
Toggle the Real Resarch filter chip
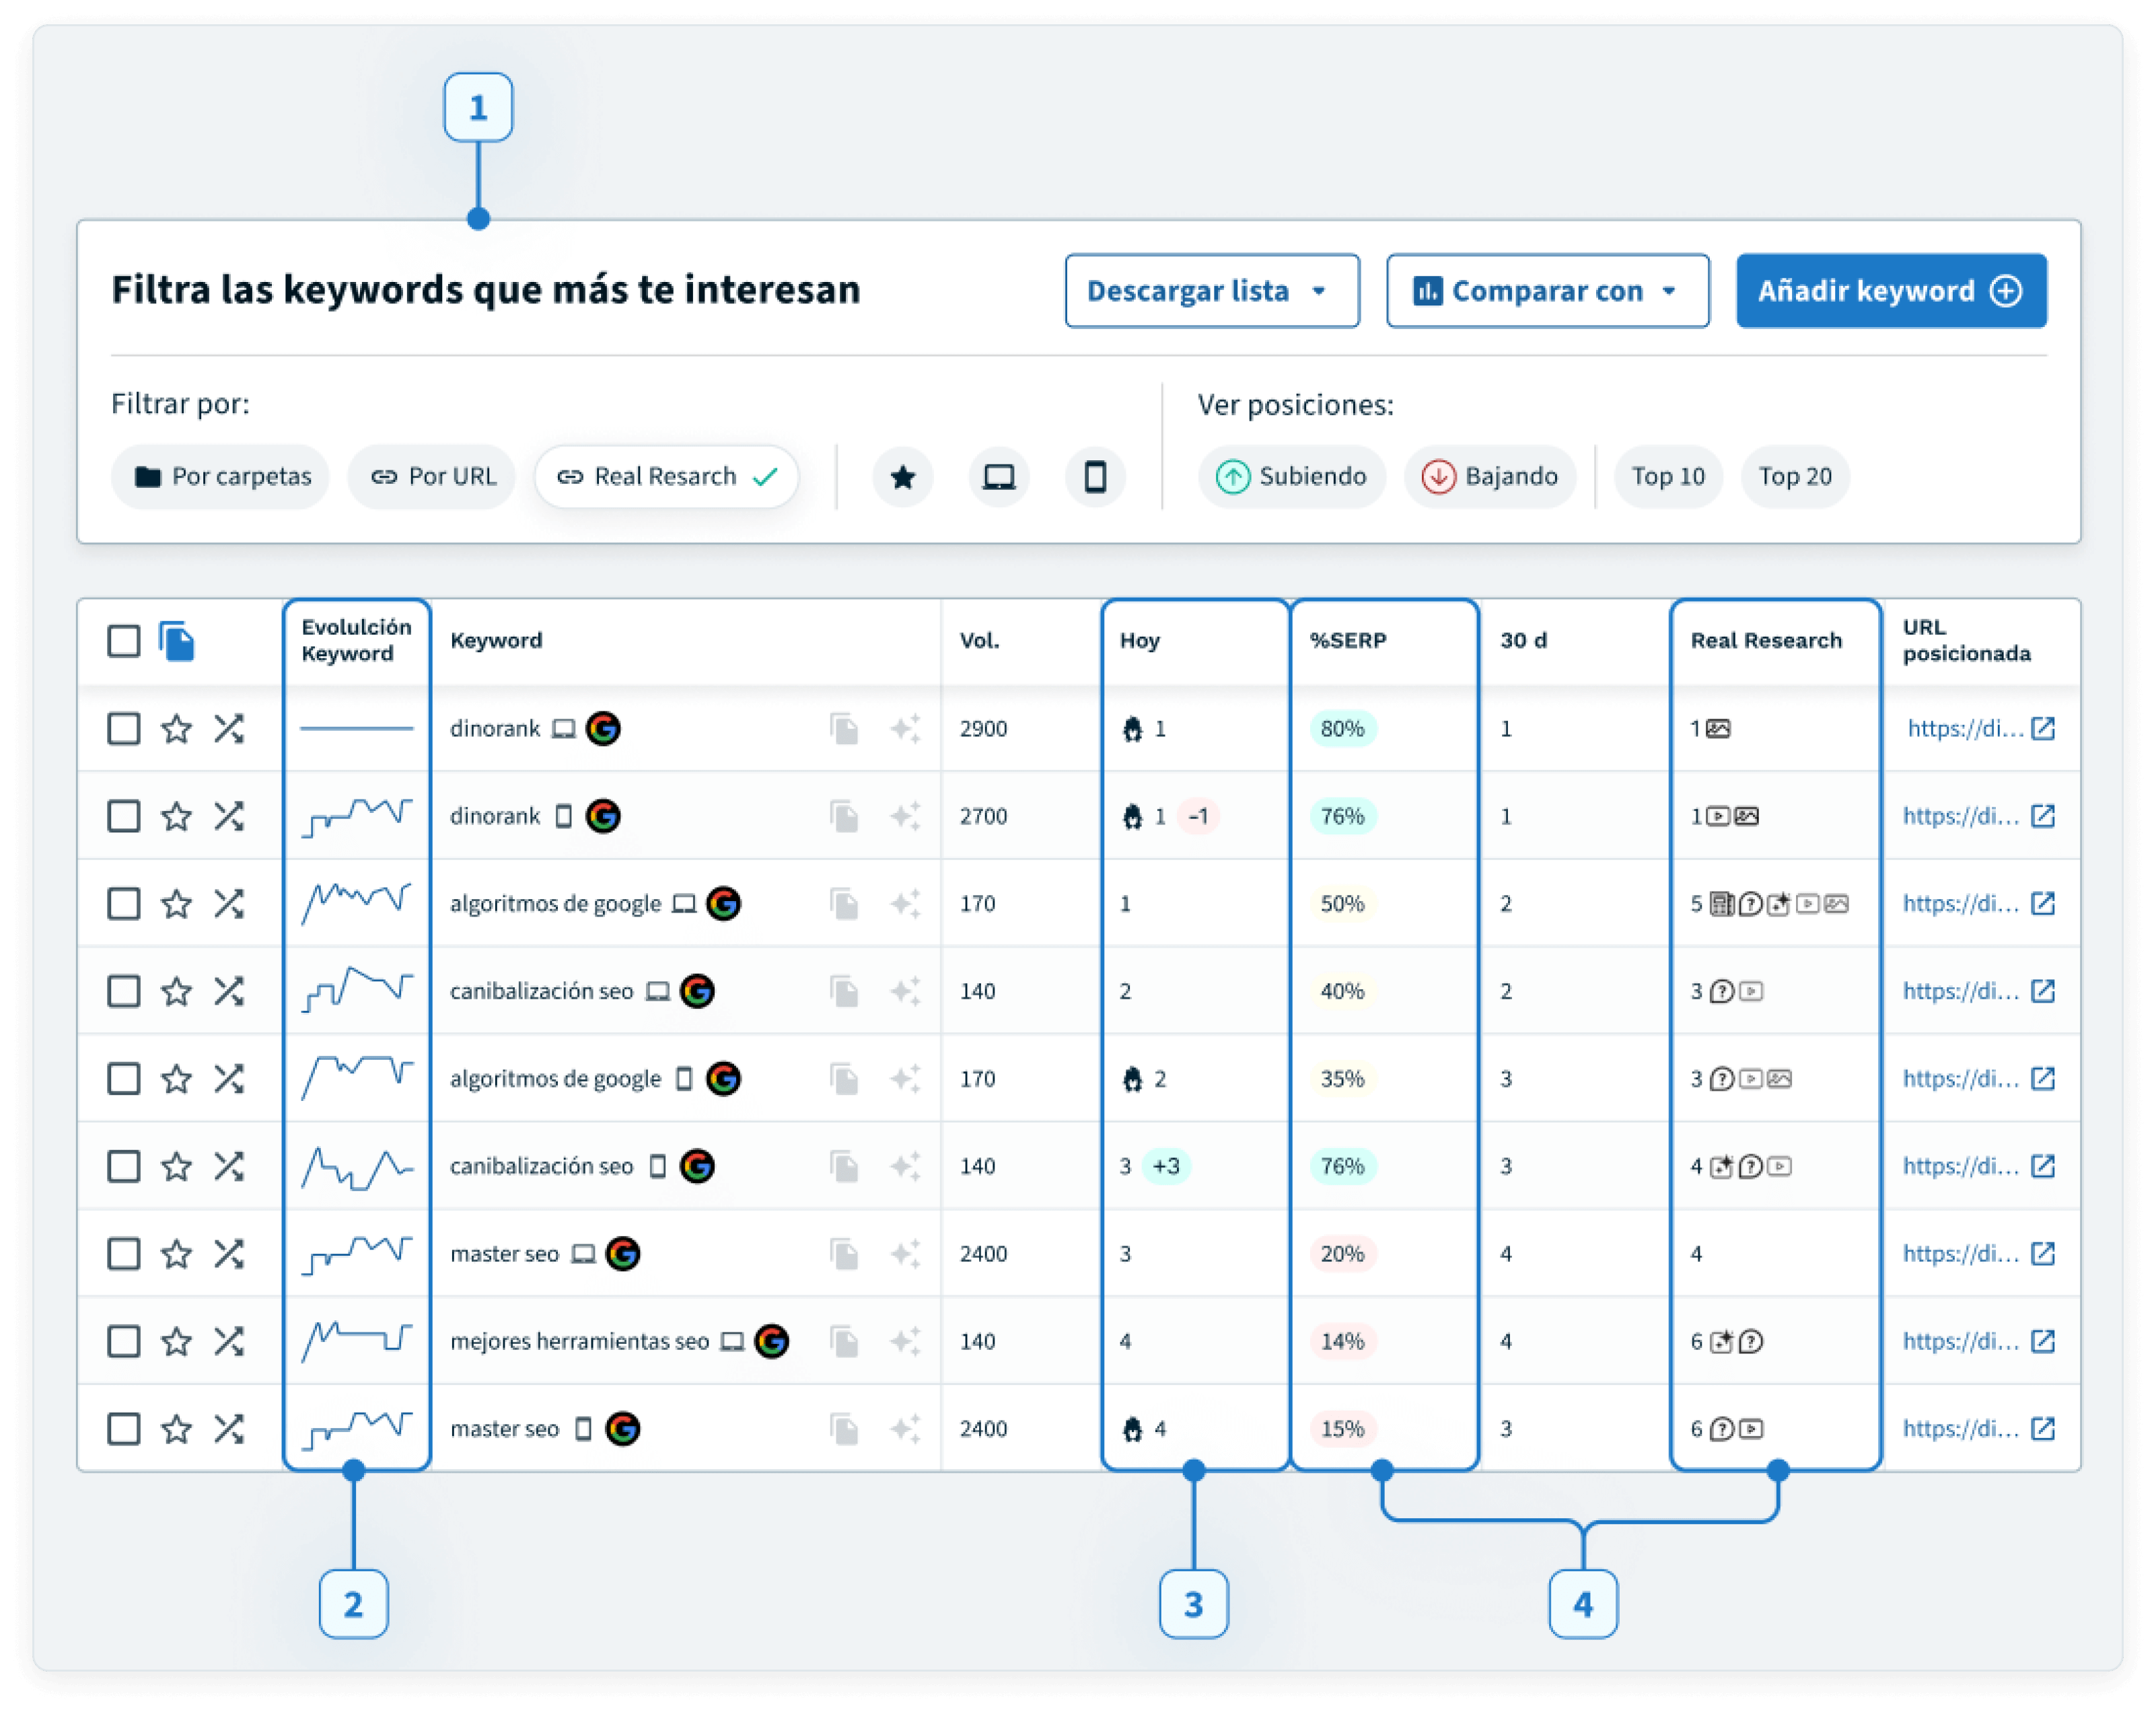click(666, 476)
